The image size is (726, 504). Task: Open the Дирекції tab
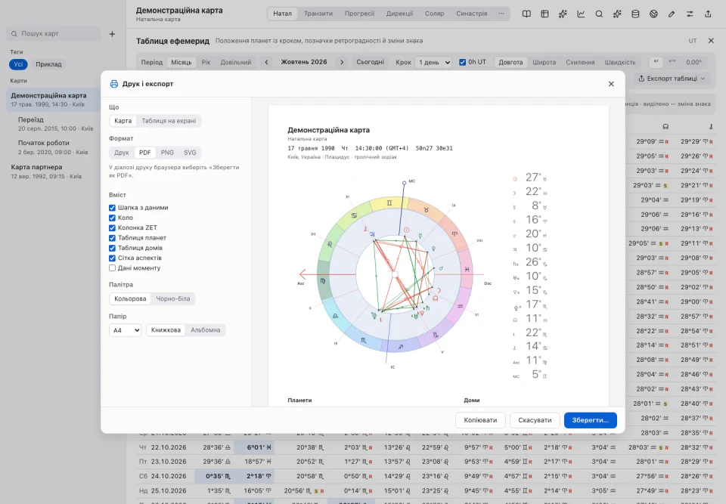[399, 14]
